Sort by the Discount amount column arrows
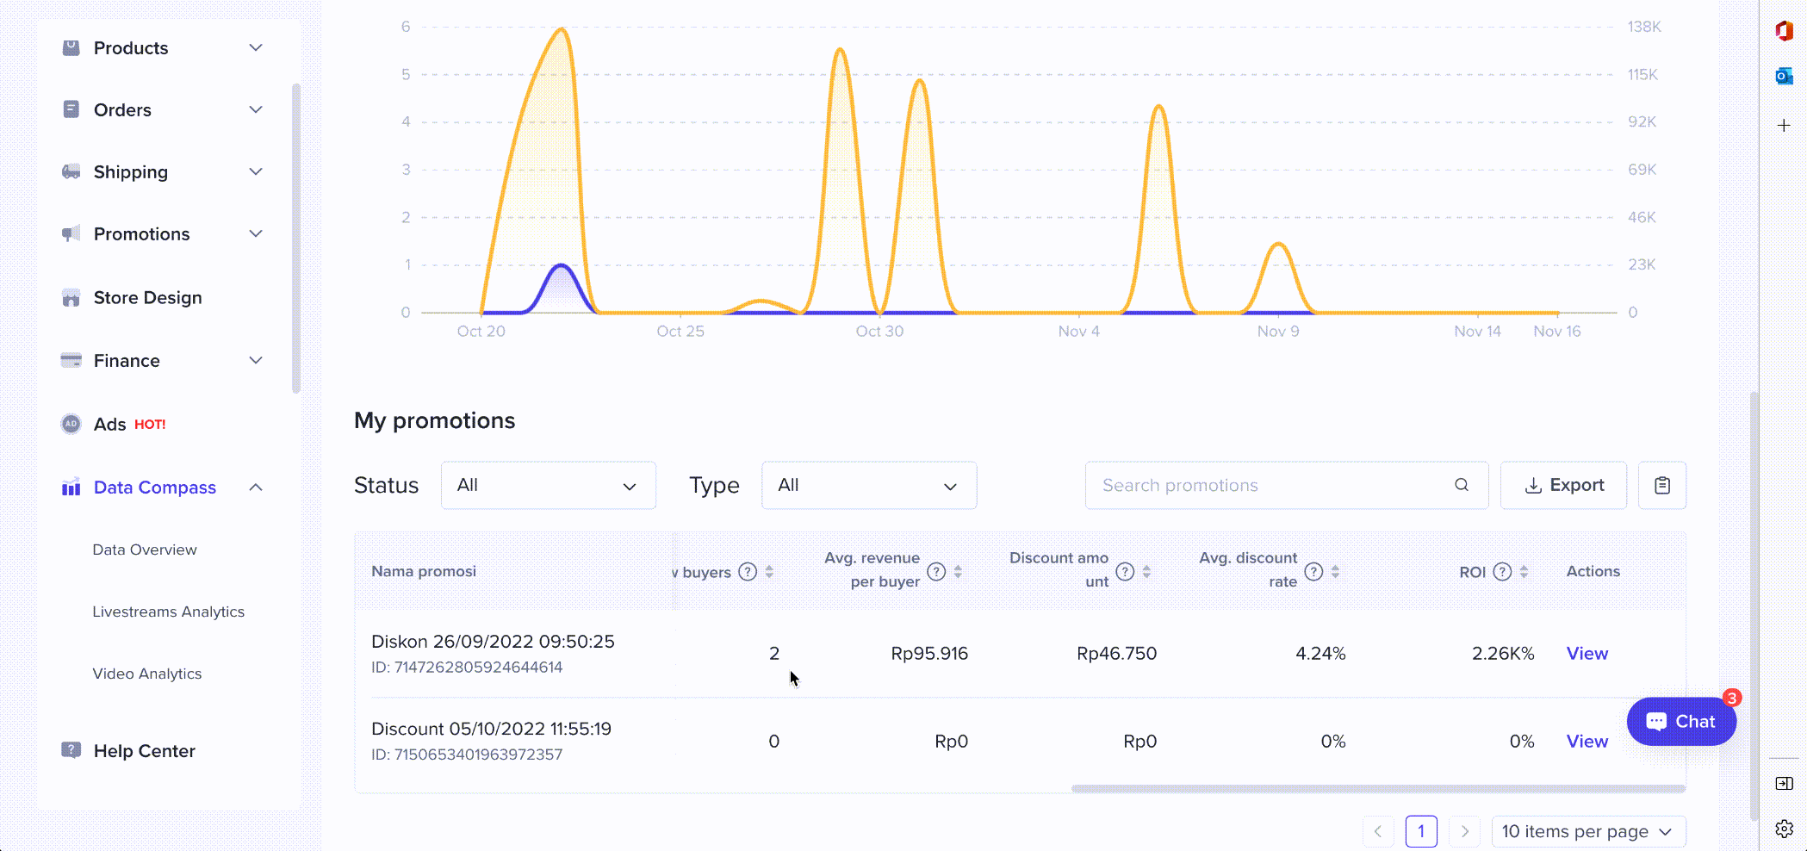The image size is (1807, 851). pyautogui.click(x=1146, y=572)
